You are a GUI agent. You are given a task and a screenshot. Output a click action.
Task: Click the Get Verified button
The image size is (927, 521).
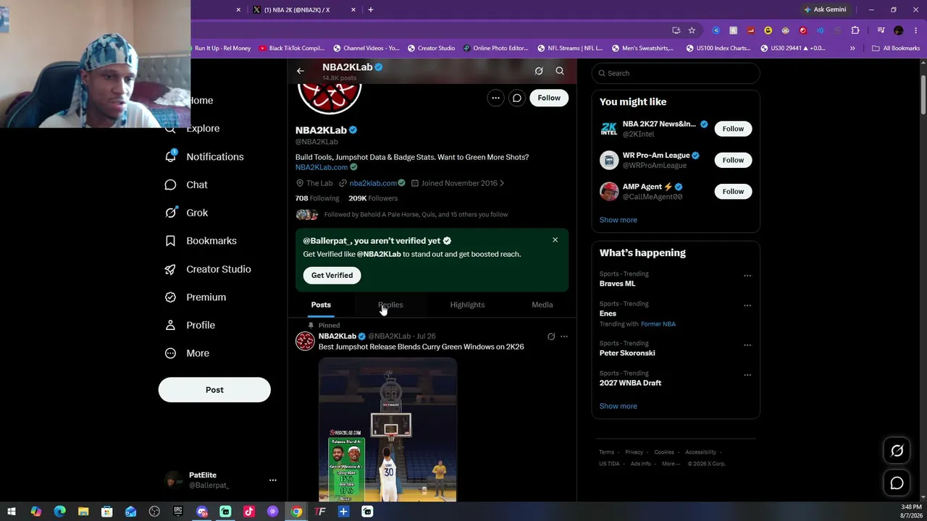click(332, 275)
